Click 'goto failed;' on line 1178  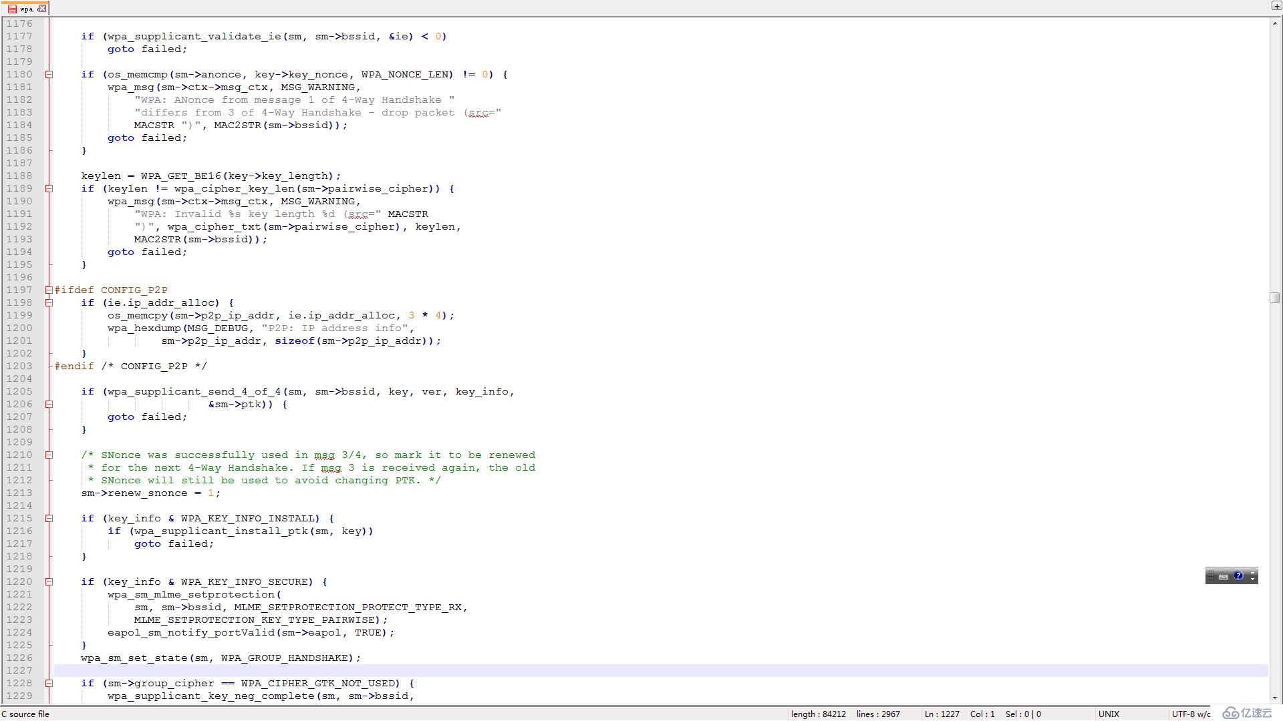click(x=148, y=49)
